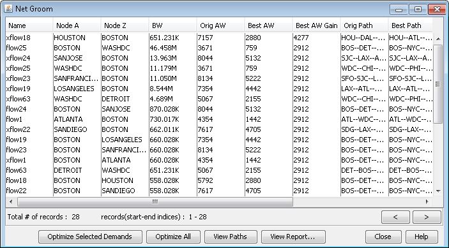The image size is (449, 248).
Task: Go to previous records page with < button
Action: click(395, 217)
